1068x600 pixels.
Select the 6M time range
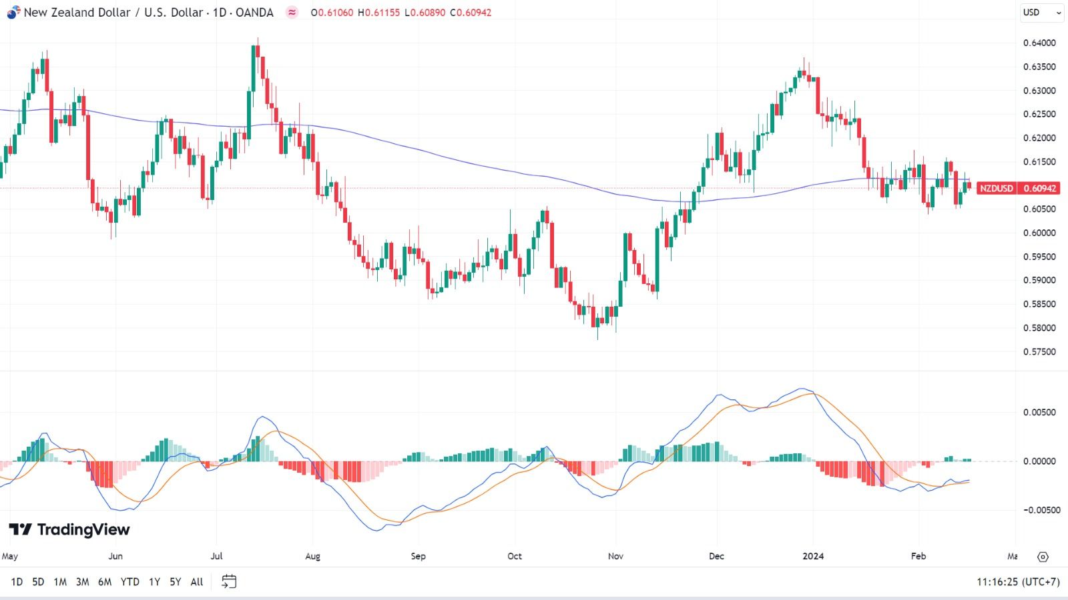tap(105, 582)
